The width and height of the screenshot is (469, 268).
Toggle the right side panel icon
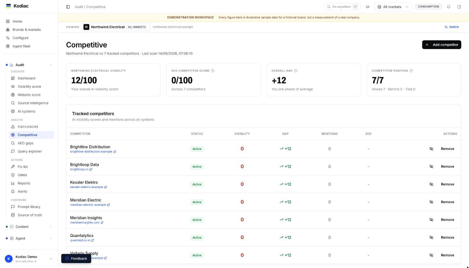459,7
